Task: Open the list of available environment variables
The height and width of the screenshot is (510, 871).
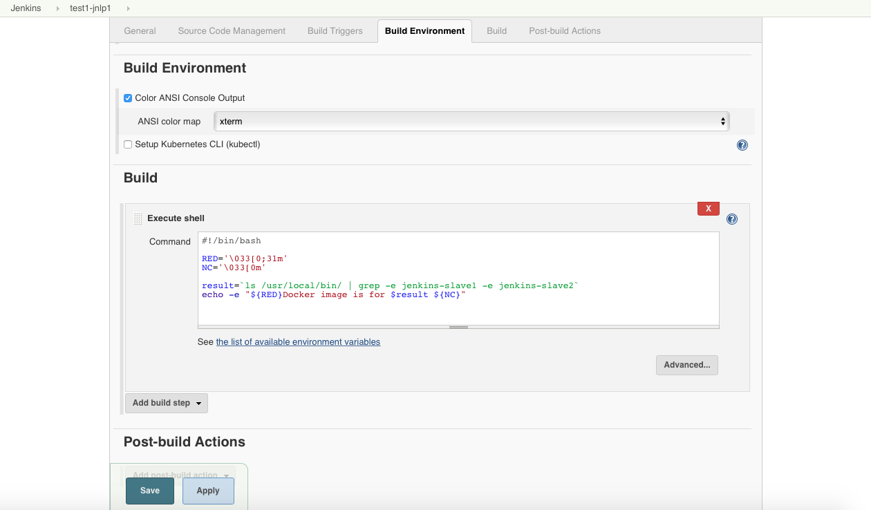Action: pos(298,342)
